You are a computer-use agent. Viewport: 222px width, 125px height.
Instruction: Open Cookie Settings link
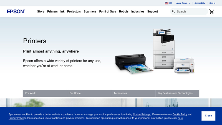point(142,114)
